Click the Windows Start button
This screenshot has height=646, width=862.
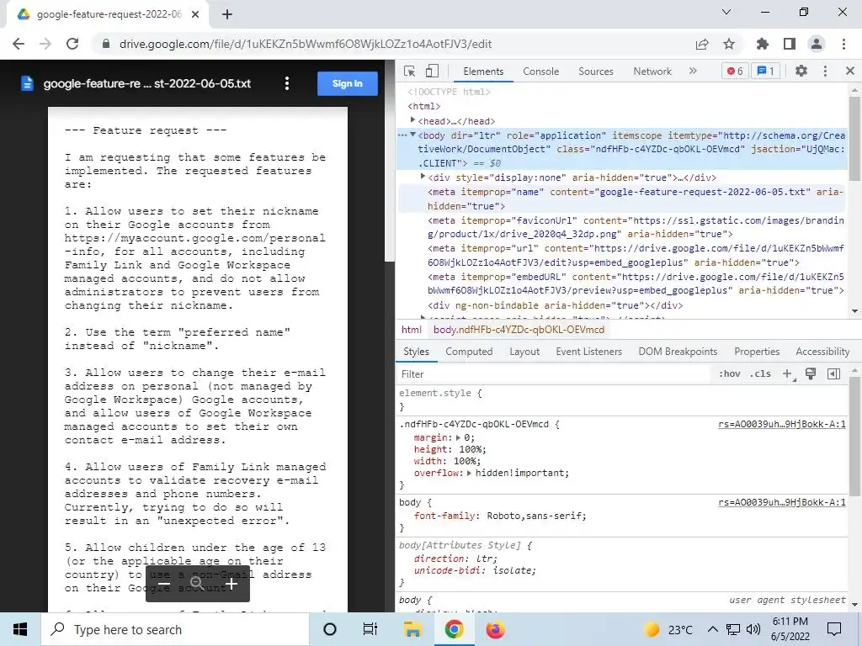pyautogui.click(x=20, y=629)
